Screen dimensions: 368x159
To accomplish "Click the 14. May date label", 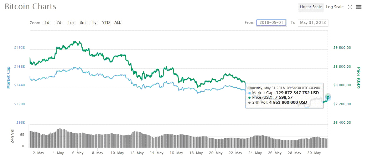I will pos(156,153).
